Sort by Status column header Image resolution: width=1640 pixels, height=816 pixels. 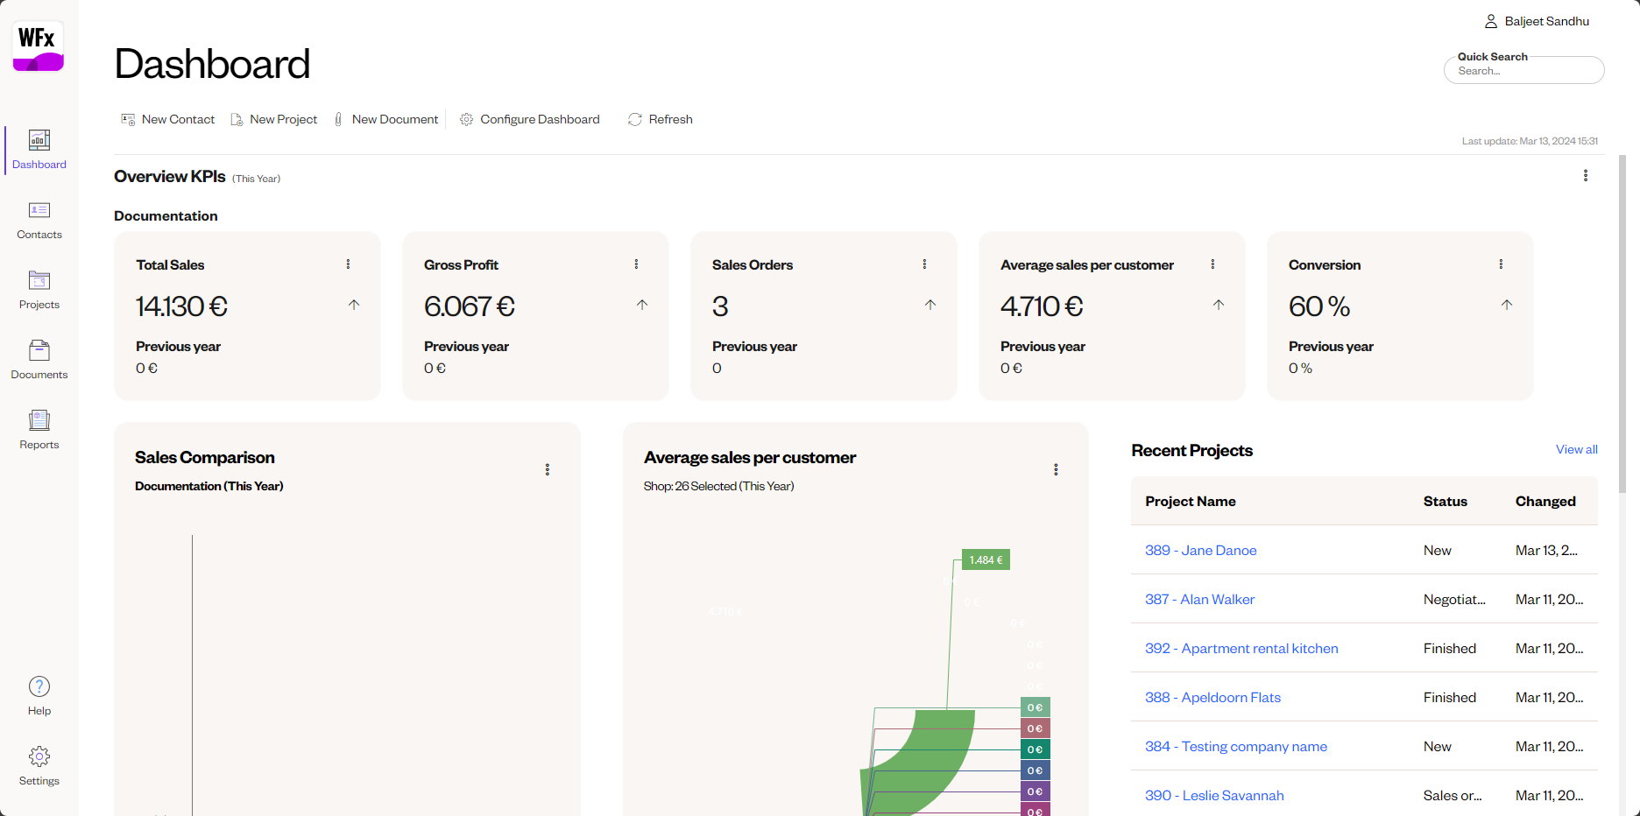click(1446, 501)
